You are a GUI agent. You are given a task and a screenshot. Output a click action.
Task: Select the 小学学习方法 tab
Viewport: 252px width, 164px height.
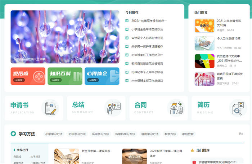click(54, 134)
